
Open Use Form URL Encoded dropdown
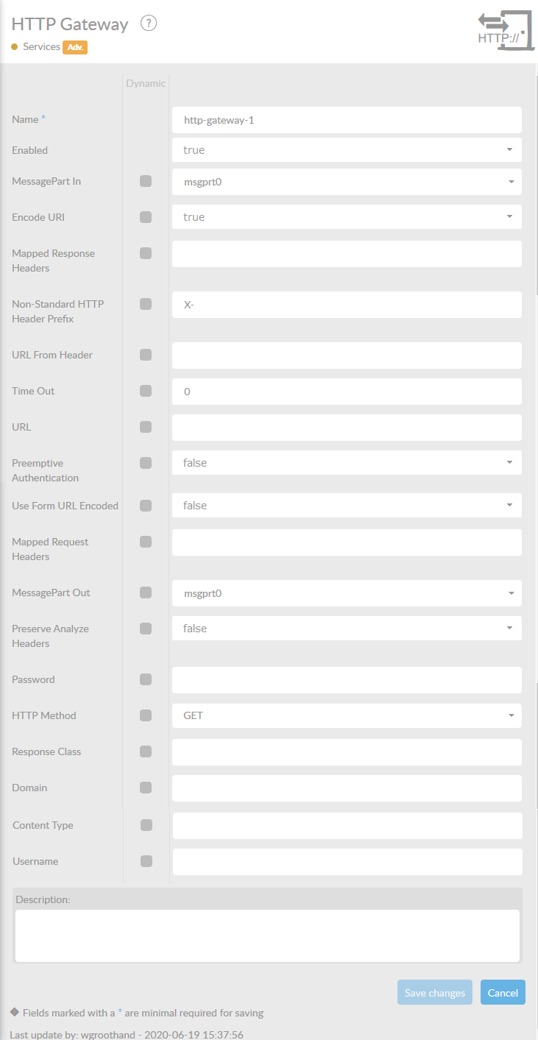pyautogui.click(x=347, y=506)
